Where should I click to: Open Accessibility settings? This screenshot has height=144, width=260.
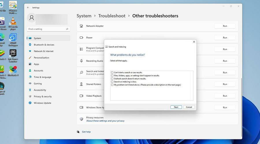pos(49,90)
